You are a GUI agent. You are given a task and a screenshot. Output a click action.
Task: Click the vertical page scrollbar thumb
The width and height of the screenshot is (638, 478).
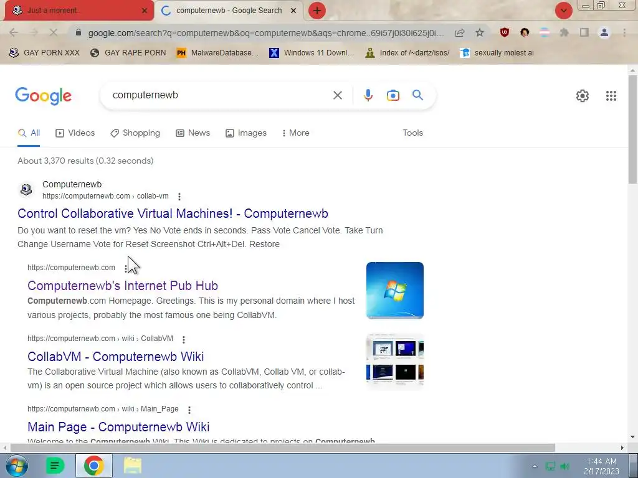pos(632,129)
